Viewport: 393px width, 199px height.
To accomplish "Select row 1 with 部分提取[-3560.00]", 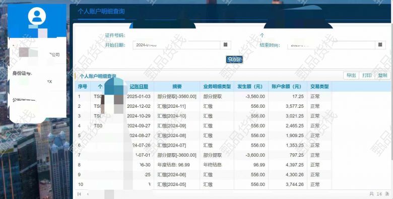I will 233,97.
